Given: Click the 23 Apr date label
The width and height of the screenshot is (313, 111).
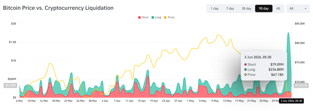Looking at the screenshot, I should click(166, 101).
